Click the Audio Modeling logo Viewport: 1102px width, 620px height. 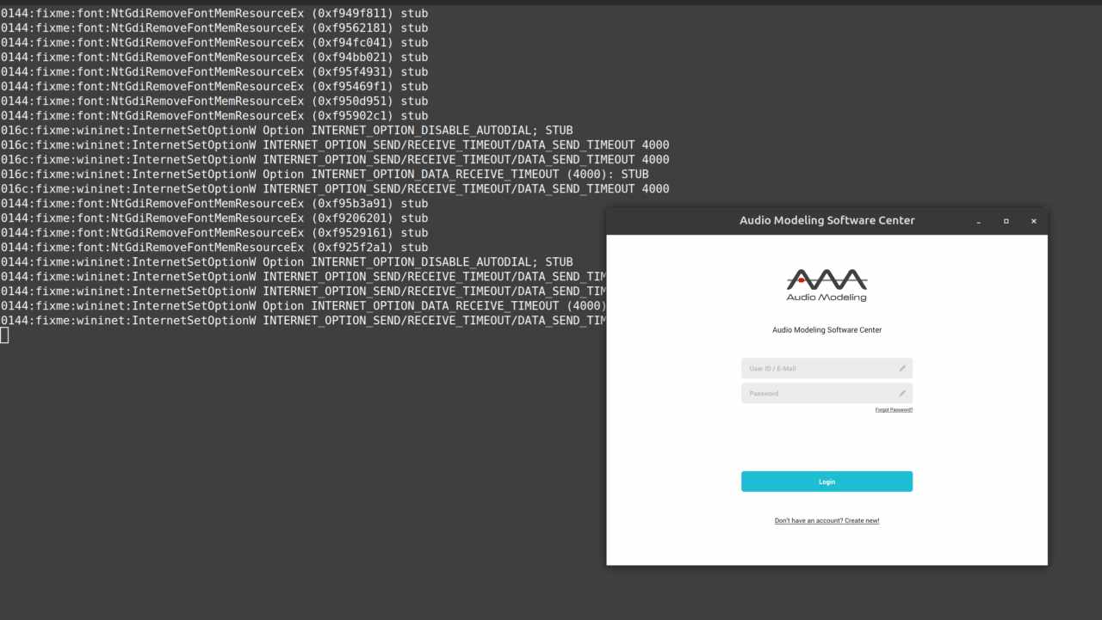point(826,285)
